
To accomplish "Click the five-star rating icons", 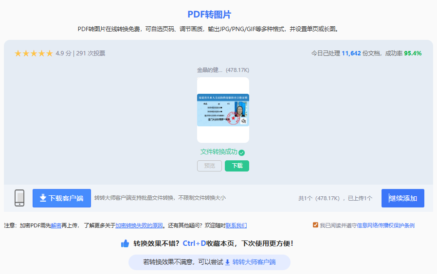I will 34,53.
